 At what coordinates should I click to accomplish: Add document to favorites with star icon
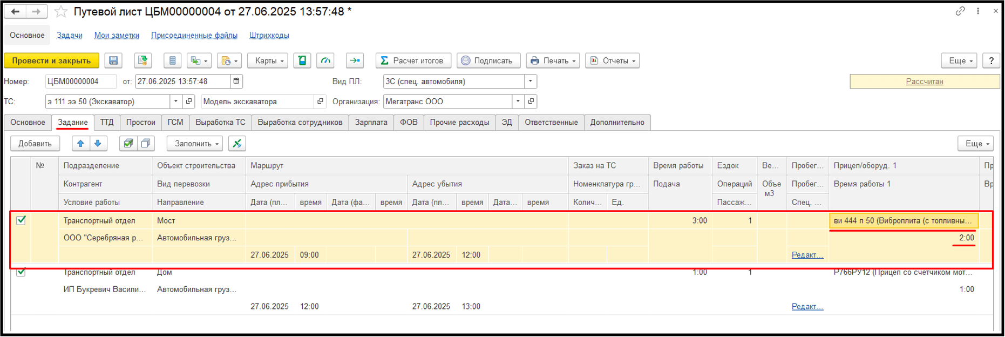(x=62, y=12)
